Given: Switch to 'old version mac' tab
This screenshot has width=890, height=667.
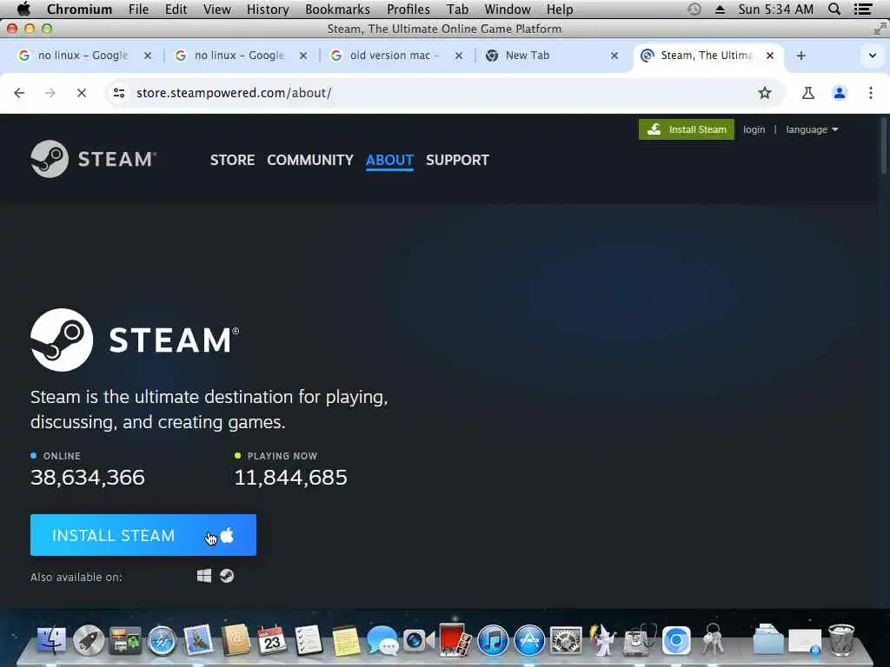Looking at the screenshot, I should [395, 56].
